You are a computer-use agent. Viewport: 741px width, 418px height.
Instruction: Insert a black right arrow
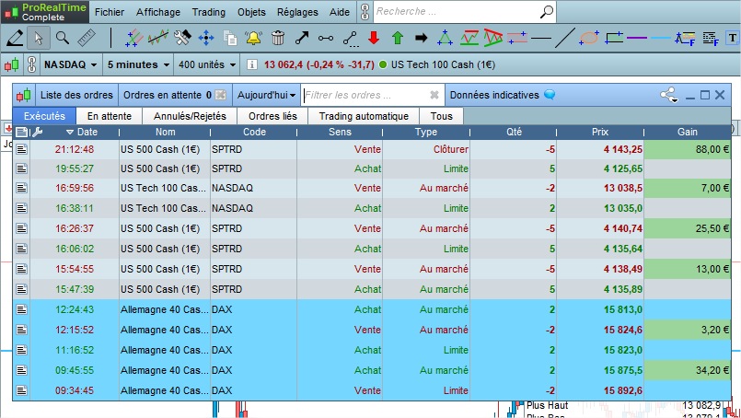click(421, 38)
